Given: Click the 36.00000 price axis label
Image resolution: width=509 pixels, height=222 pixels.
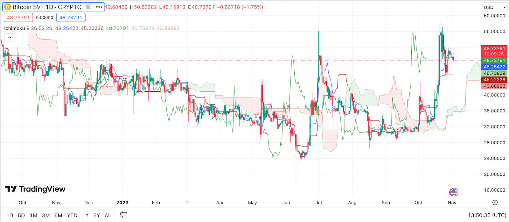Looking at the screenshot, I should point(494,111).
